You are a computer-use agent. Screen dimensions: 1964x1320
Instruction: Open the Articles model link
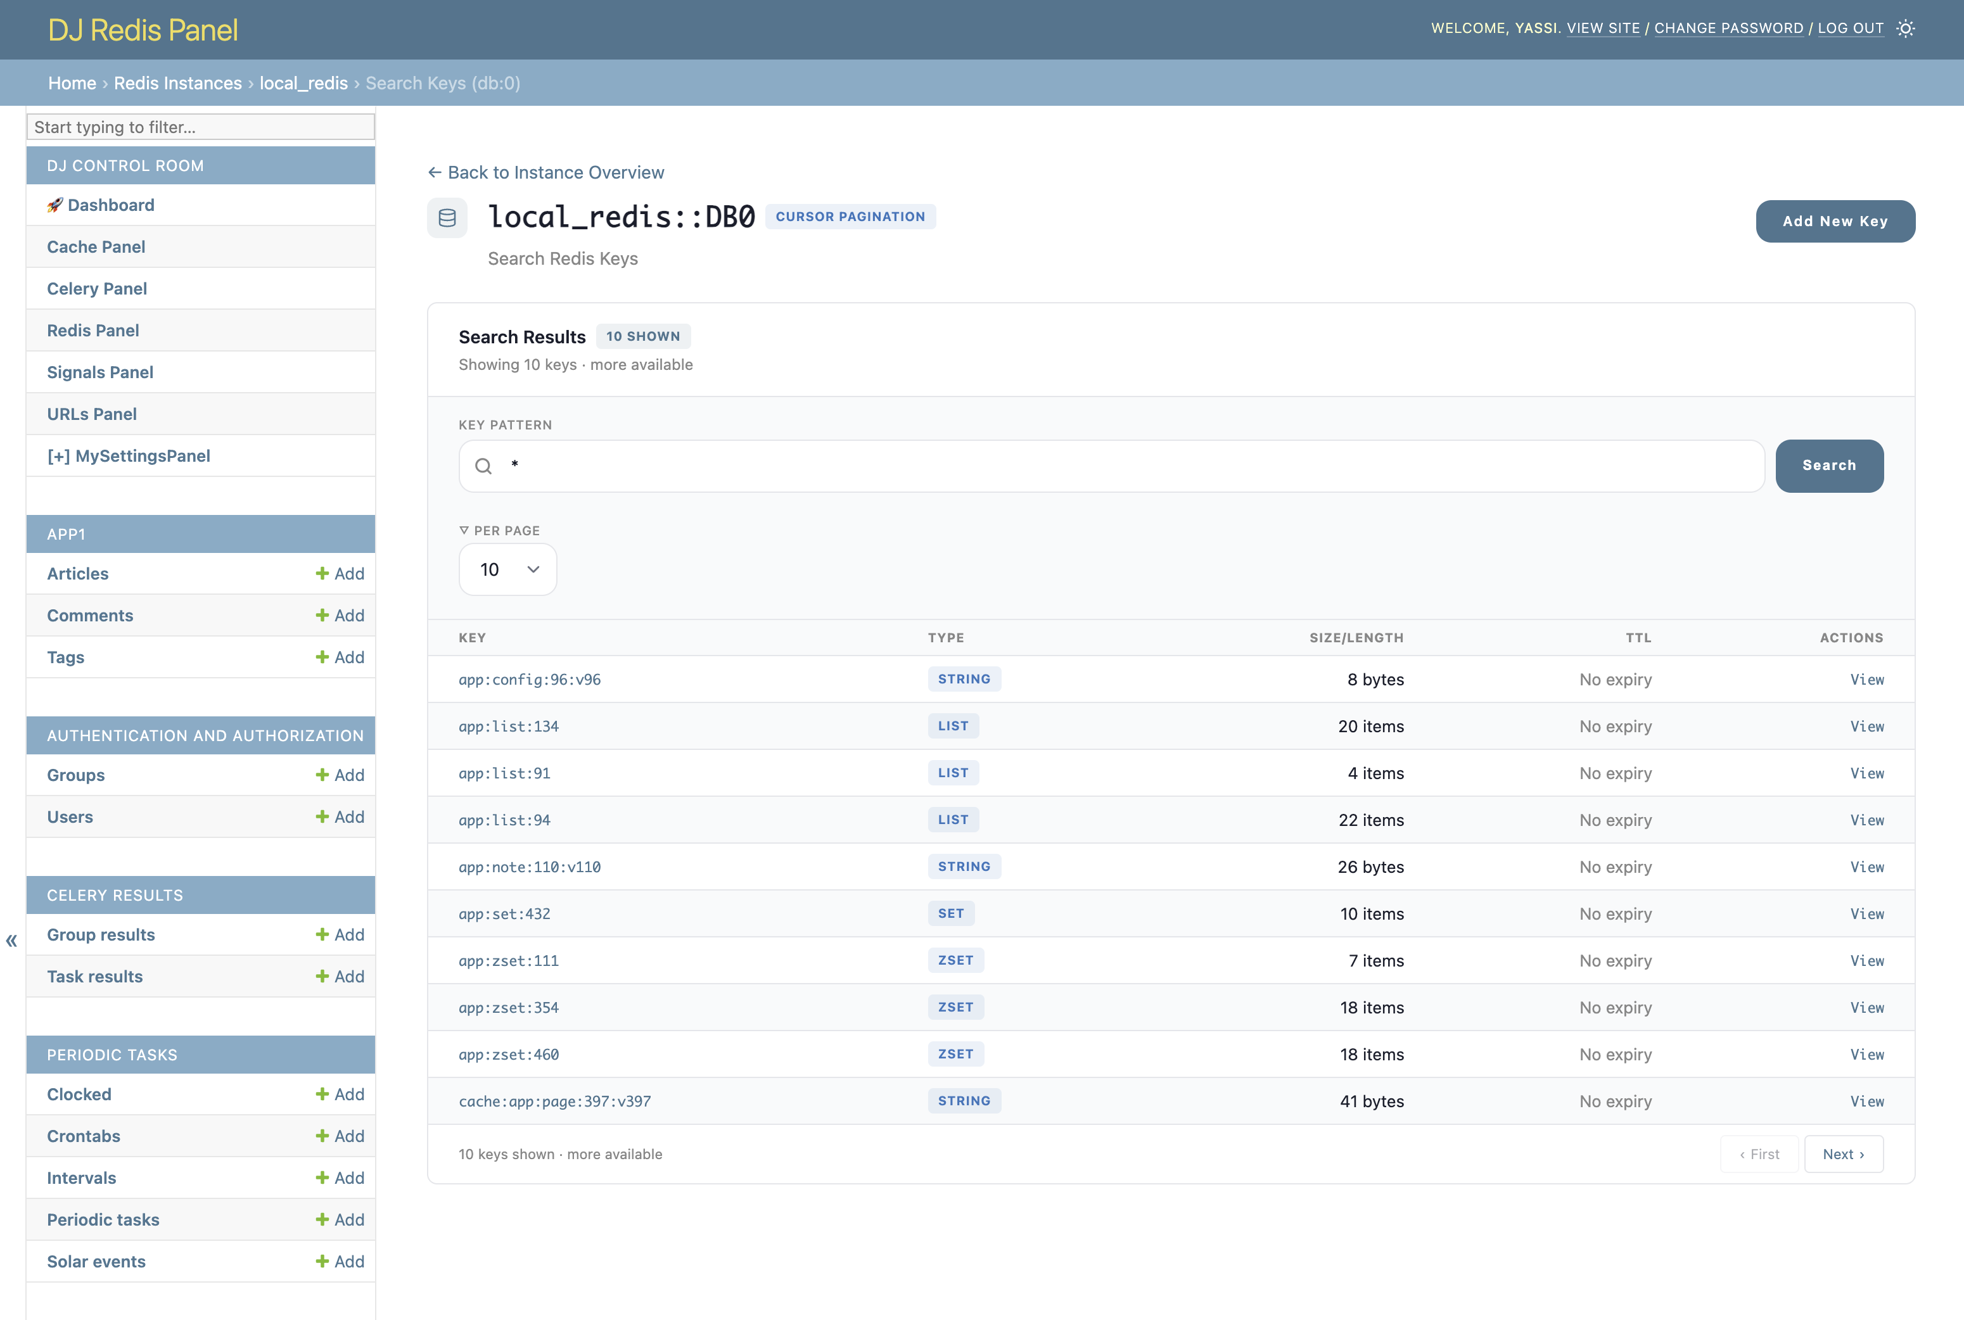tap(77, 573)
